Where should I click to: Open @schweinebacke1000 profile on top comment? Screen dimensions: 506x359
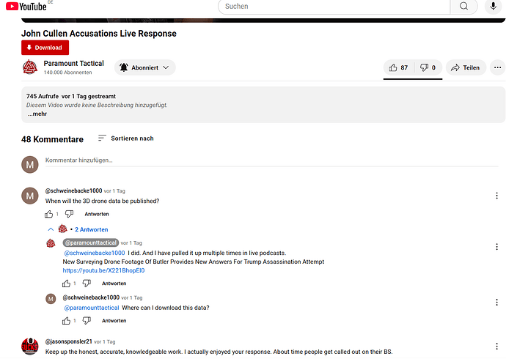click(x=73, y=190)
